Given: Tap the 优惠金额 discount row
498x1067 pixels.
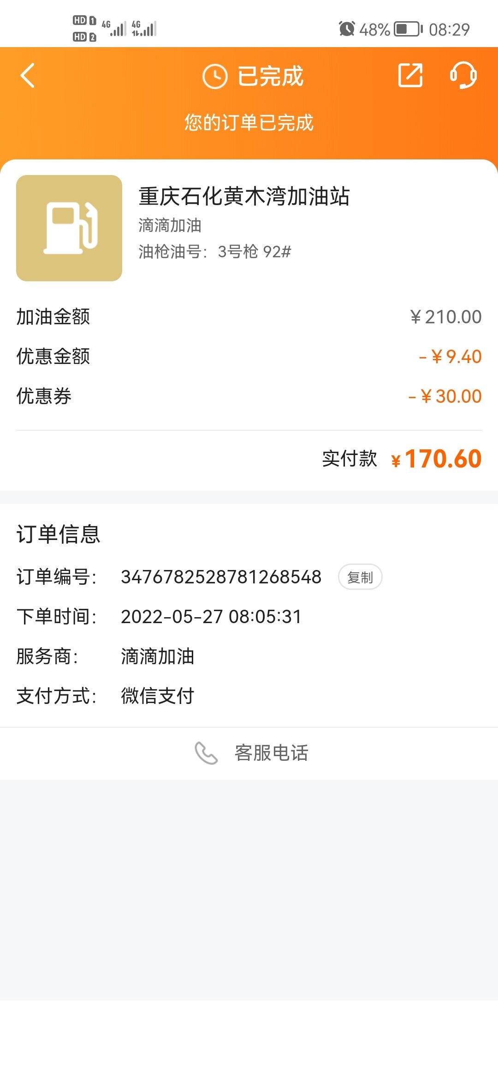Looking at the screenshot, I should point(249,357).
